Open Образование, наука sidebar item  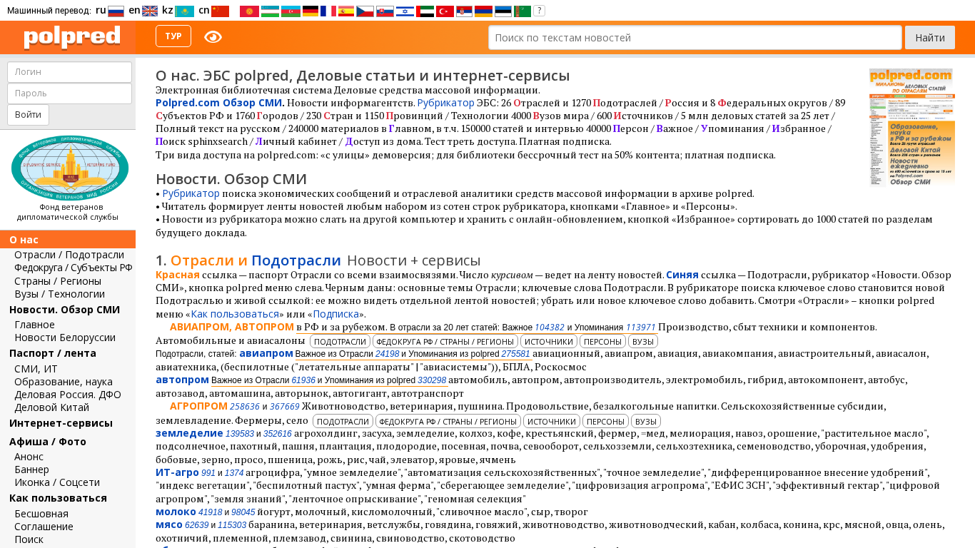point(64,382)
